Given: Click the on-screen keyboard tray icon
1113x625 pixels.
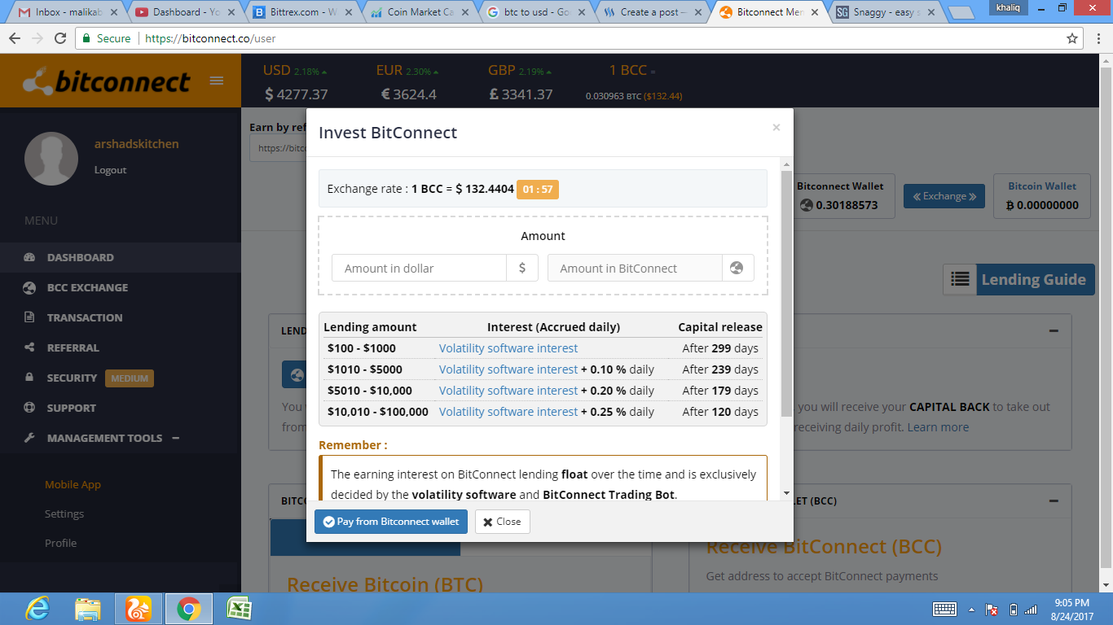Looking at the screenshot, I should click(944, 609).
